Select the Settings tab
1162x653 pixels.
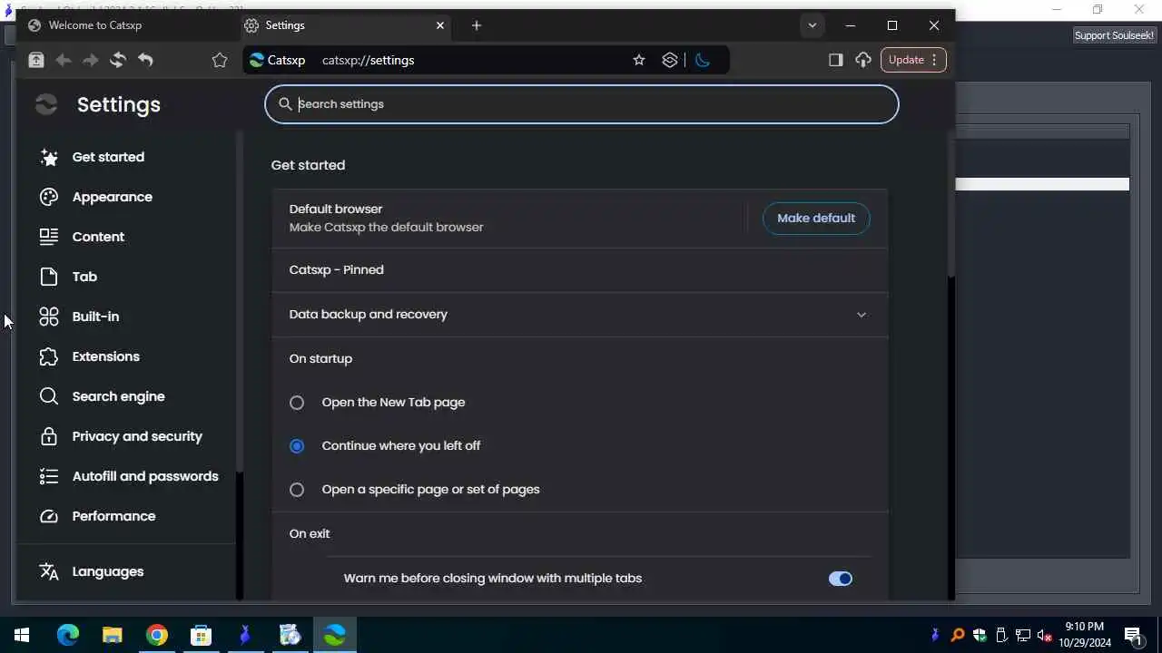pyautogui.click(x=345, y=25)
